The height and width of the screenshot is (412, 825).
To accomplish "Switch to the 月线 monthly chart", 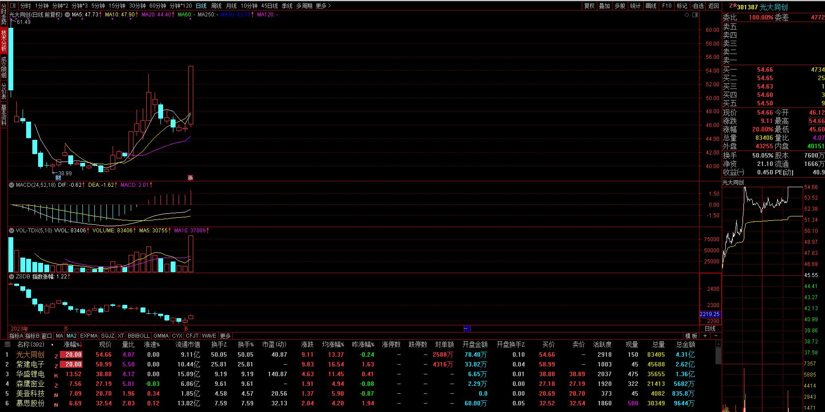I will click(231, 6).
